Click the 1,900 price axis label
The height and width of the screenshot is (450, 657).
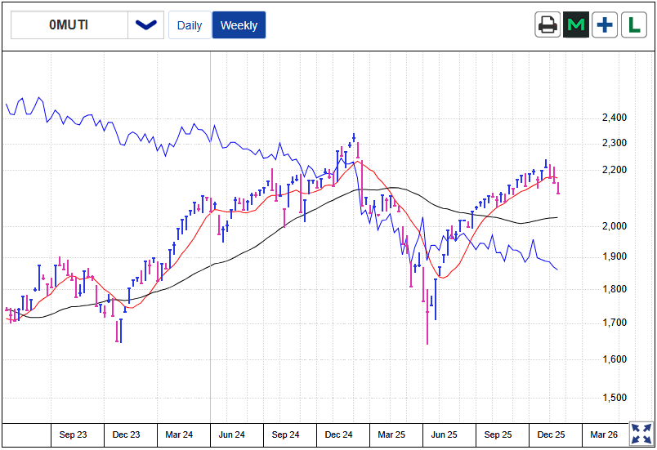coord(615,256)
